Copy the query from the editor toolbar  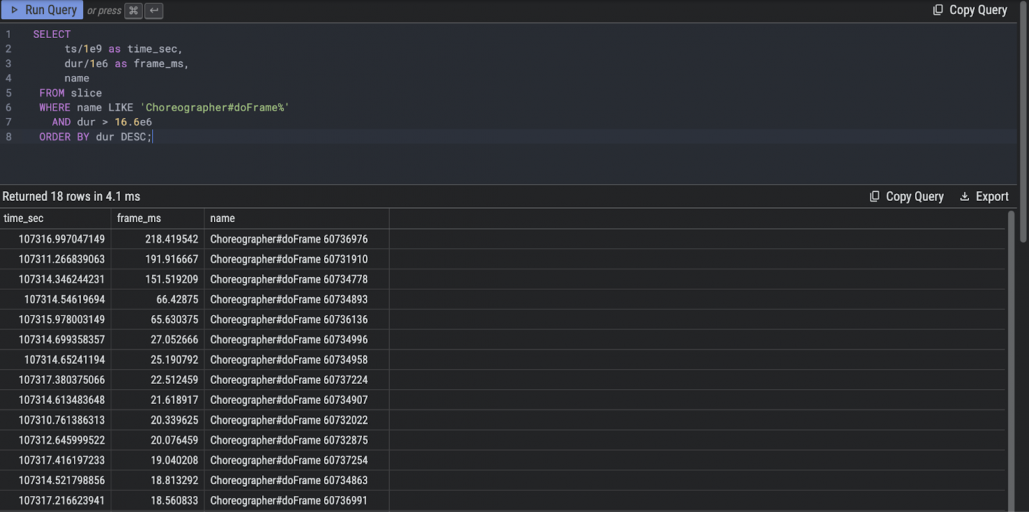(970, 10)
